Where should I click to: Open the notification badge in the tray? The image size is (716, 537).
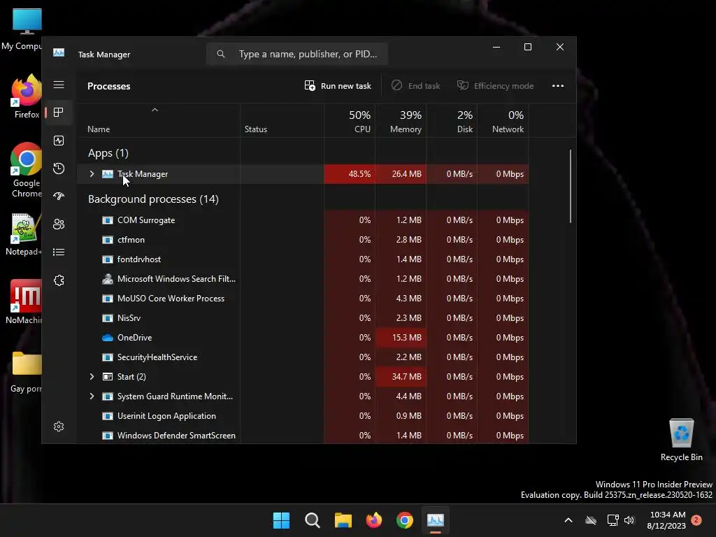[x=696, y=520]
